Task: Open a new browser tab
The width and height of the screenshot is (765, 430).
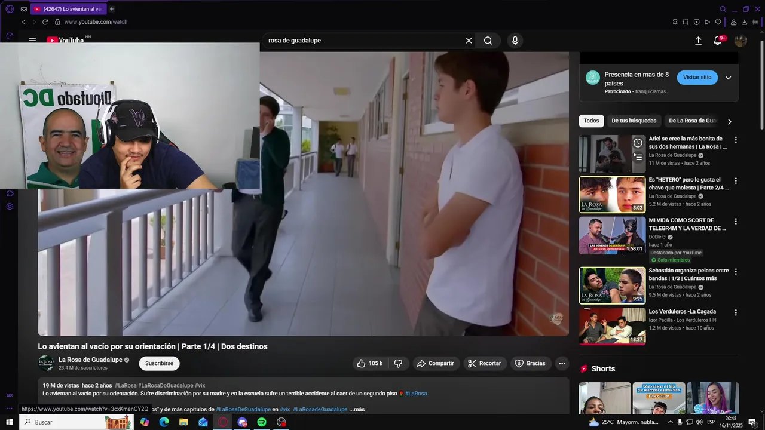Action: click(112, 9)
